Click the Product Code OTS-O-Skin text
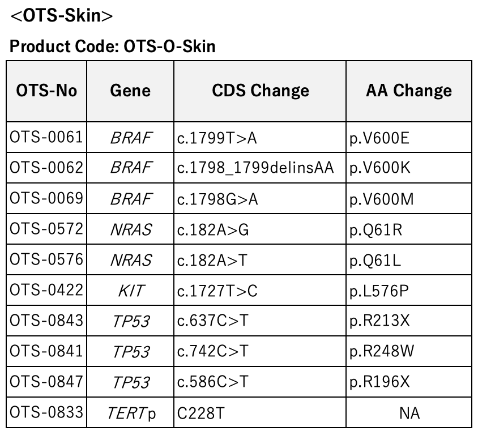This screenshot has width=478, height=435. pos(113,46)
